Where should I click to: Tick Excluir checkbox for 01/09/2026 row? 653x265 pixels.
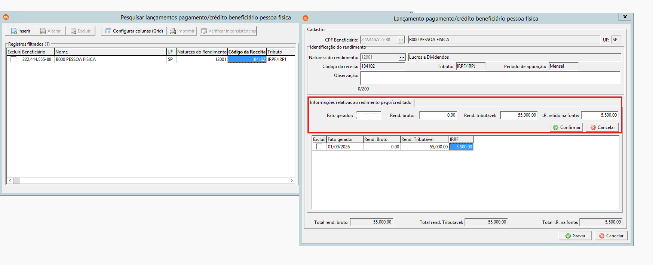[x=319, y=147]
